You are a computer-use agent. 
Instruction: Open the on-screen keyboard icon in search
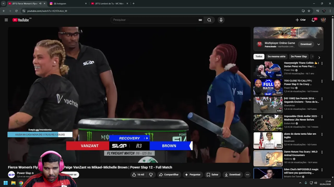(x=200, y=20)
